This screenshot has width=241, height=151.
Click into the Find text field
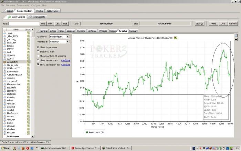click(x=23, y=24)
